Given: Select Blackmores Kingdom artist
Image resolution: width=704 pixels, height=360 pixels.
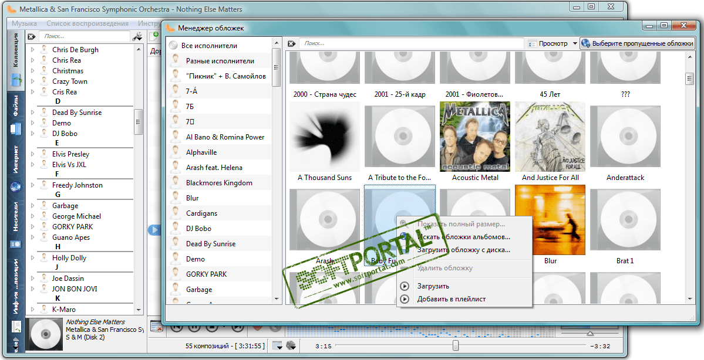Looking at the screenshot, I should coord(219,183).
